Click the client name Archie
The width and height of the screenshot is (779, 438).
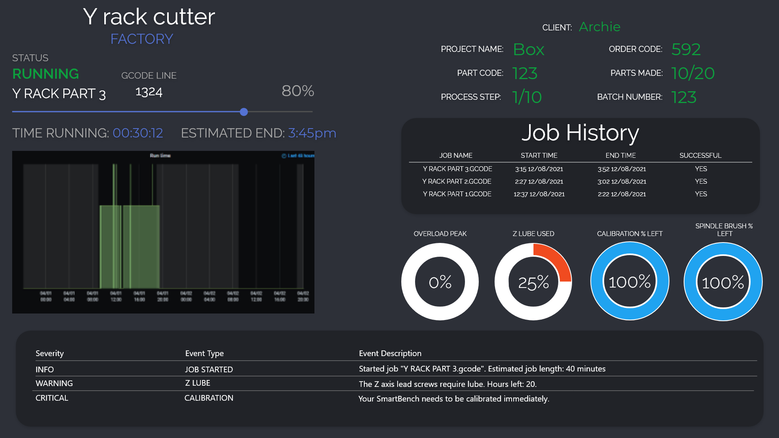(x=600, y=27)
